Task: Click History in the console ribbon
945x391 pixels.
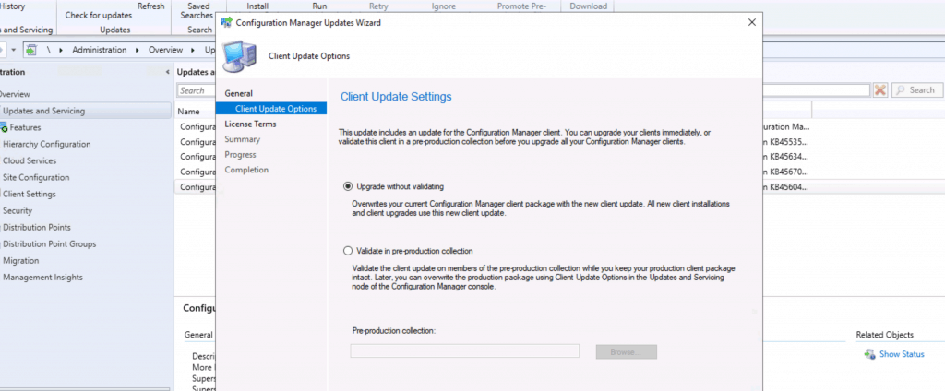Action: (13, 6)
